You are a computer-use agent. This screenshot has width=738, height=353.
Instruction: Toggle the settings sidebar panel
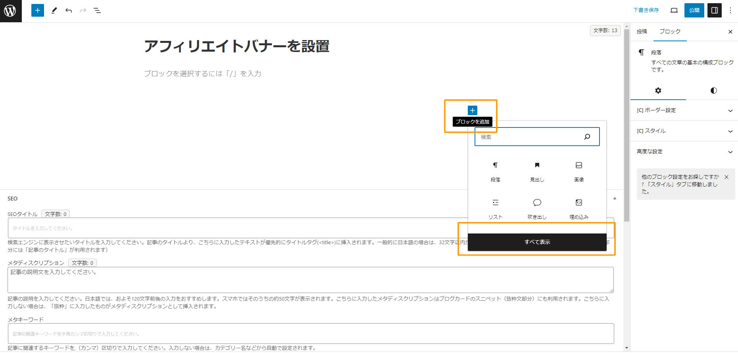tap(715, 10)
